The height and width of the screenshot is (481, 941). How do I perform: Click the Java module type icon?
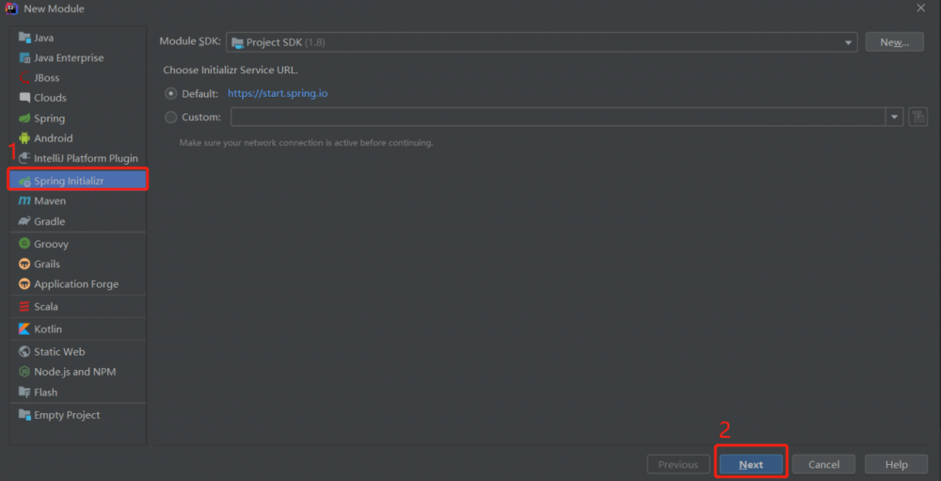(24, 38)
